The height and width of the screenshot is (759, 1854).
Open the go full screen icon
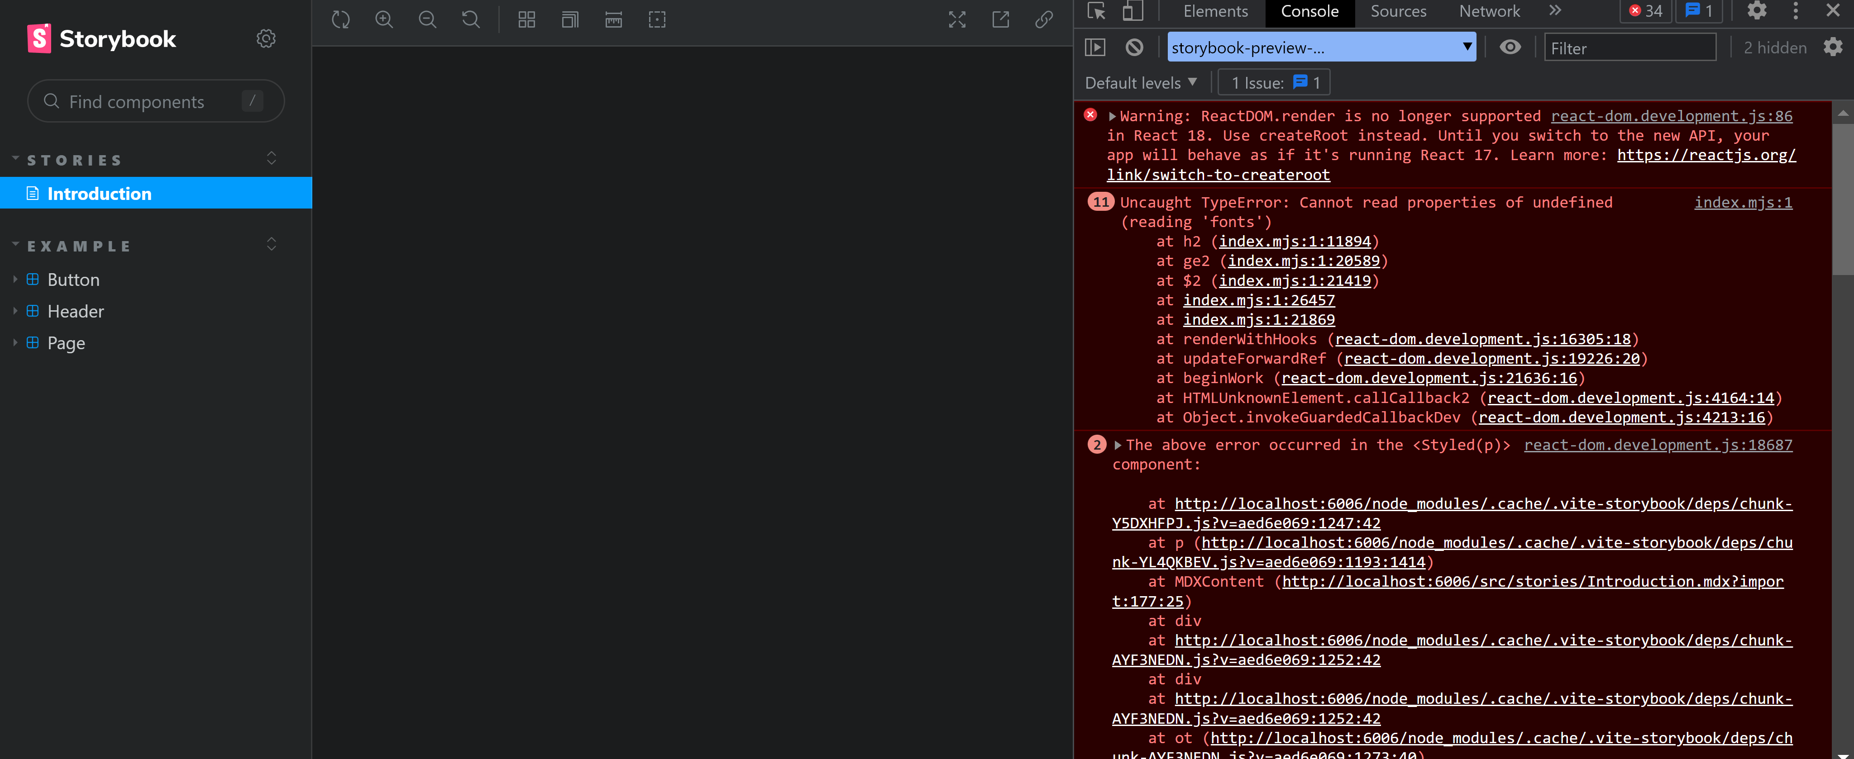(x=956, y=19)
